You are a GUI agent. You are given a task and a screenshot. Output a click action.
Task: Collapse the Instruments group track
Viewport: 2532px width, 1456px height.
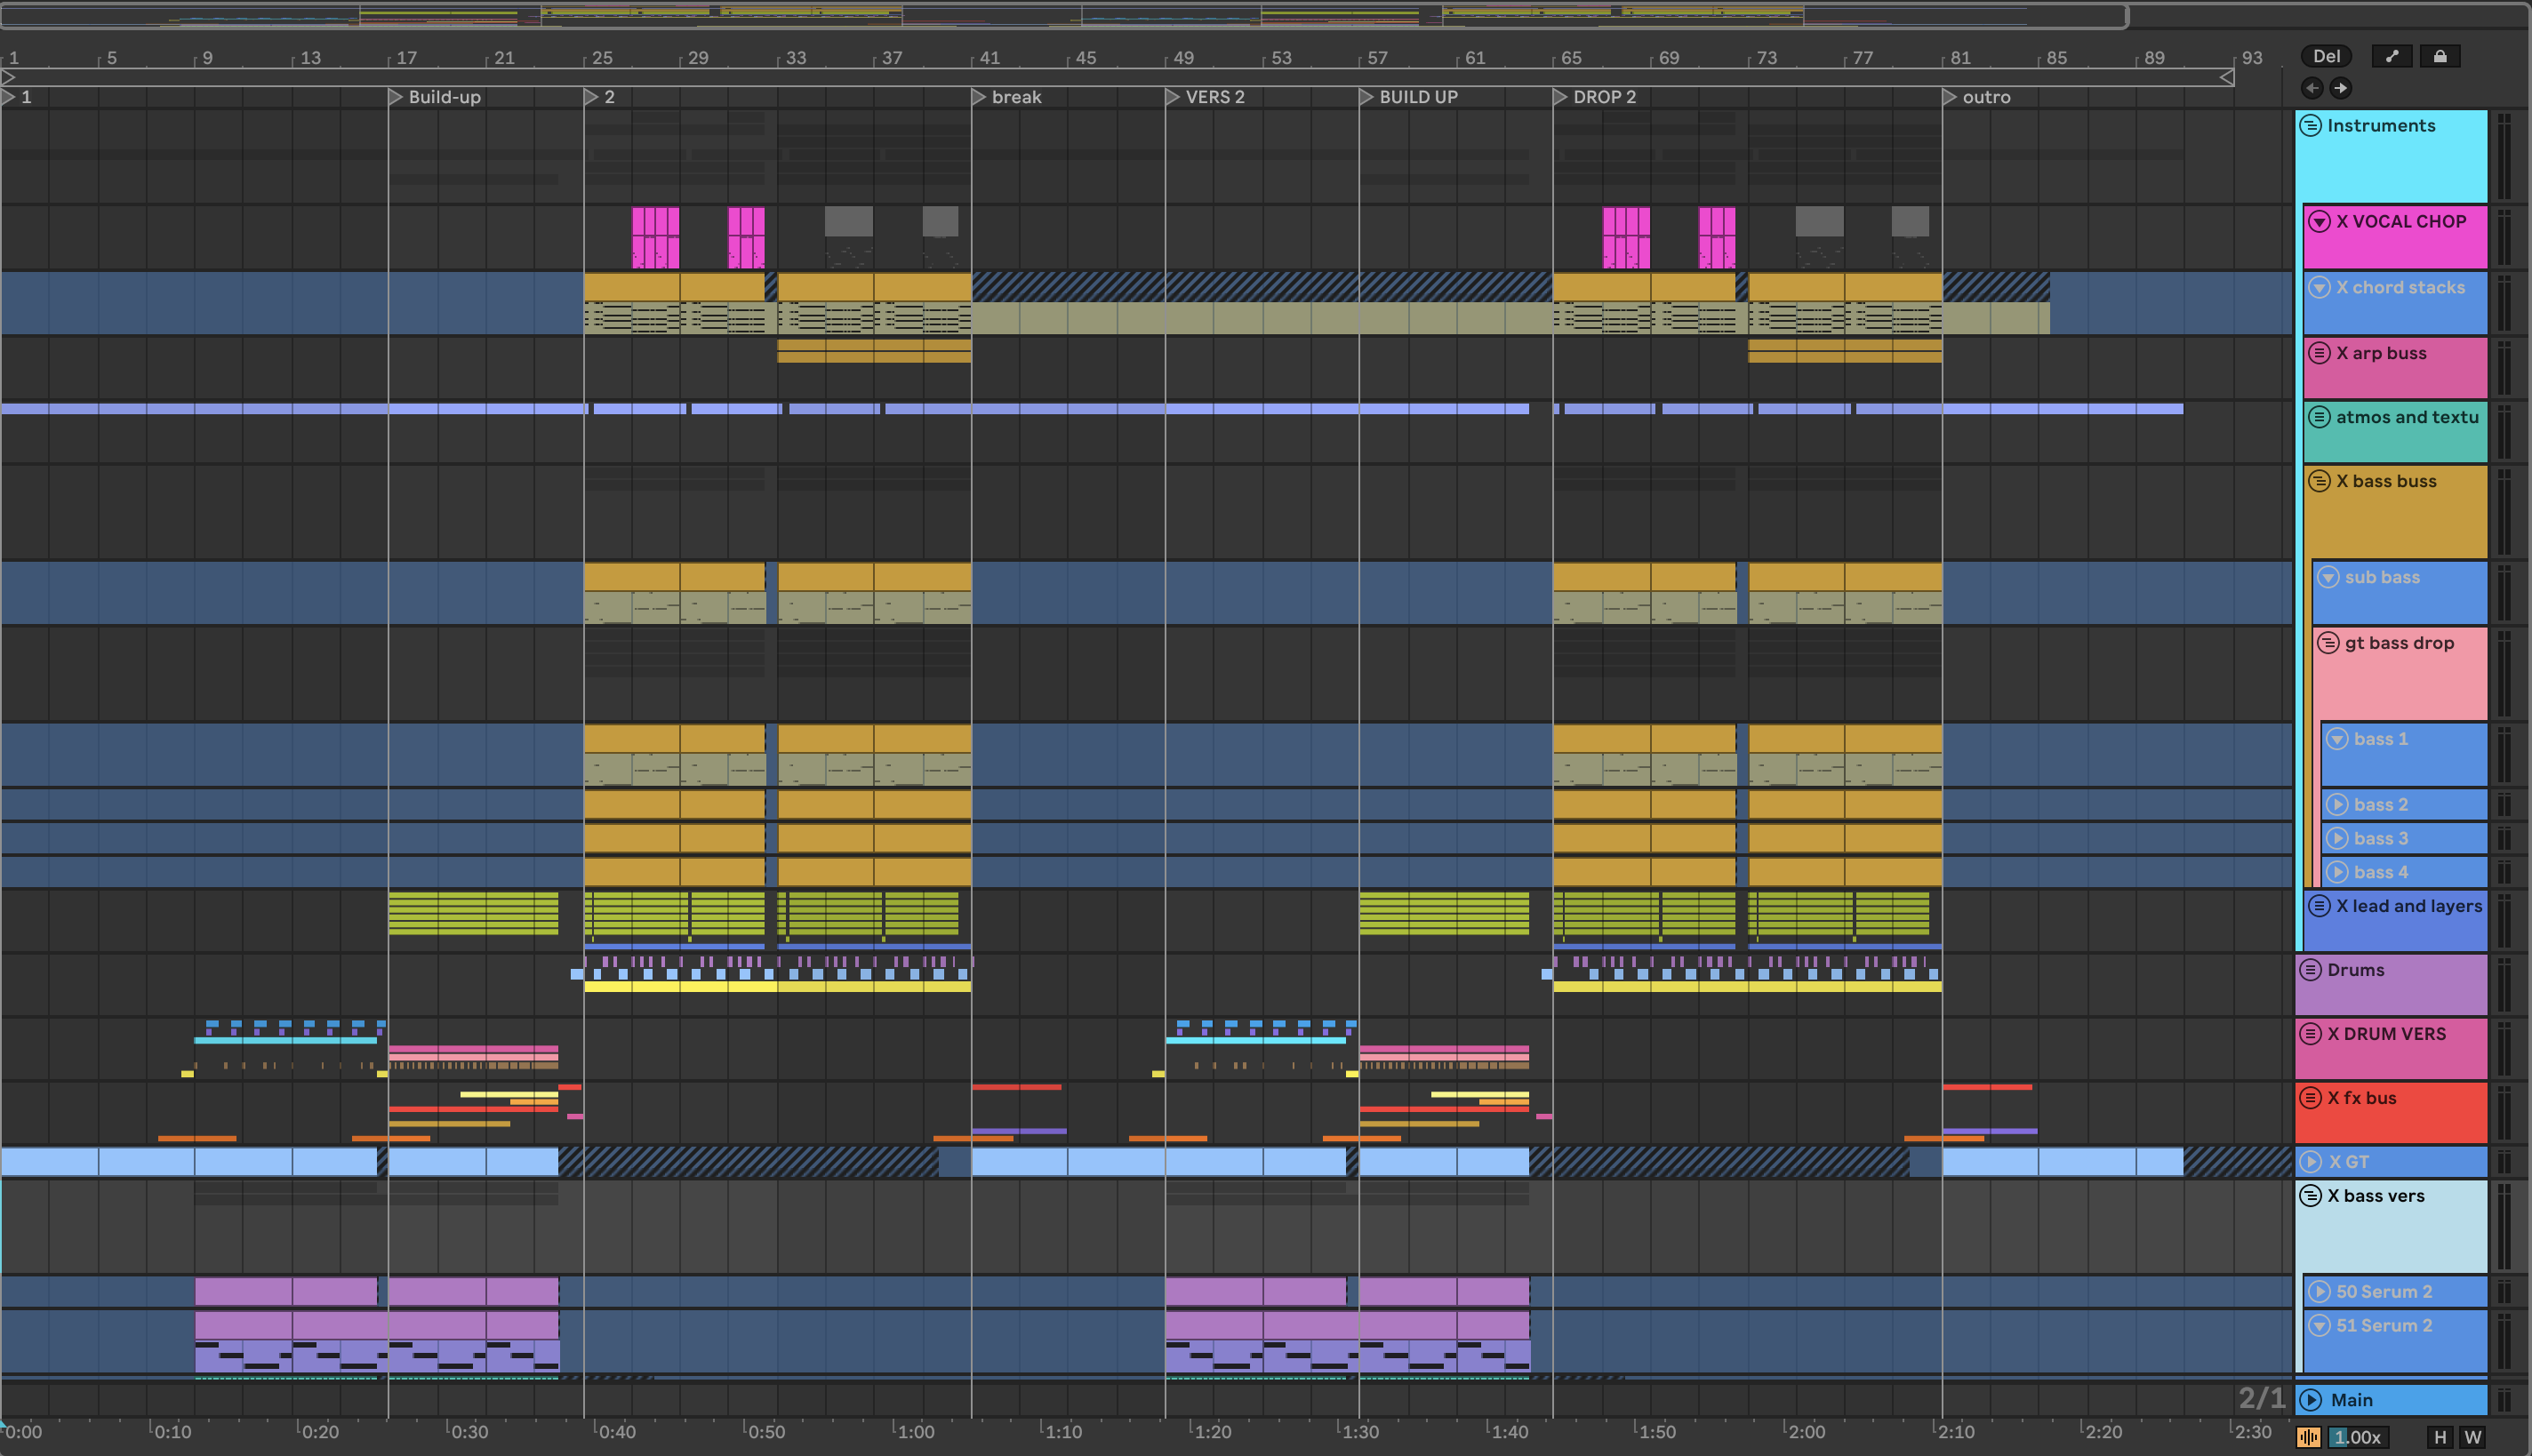point(2310,125)
